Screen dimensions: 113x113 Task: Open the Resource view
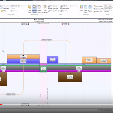[x=65, y=8]
